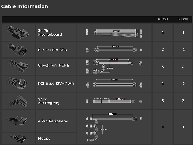Image resolution: width=193 pixels, height=145 pixels.
Task: Click the 600mm motherboard cable diagram
Action: point(114,33)
